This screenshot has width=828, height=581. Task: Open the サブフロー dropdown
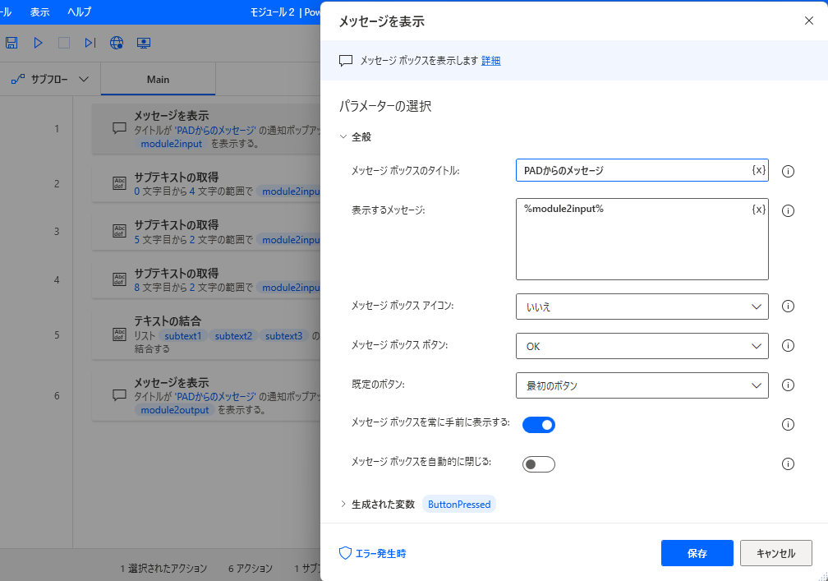click(x=84, y=79)
